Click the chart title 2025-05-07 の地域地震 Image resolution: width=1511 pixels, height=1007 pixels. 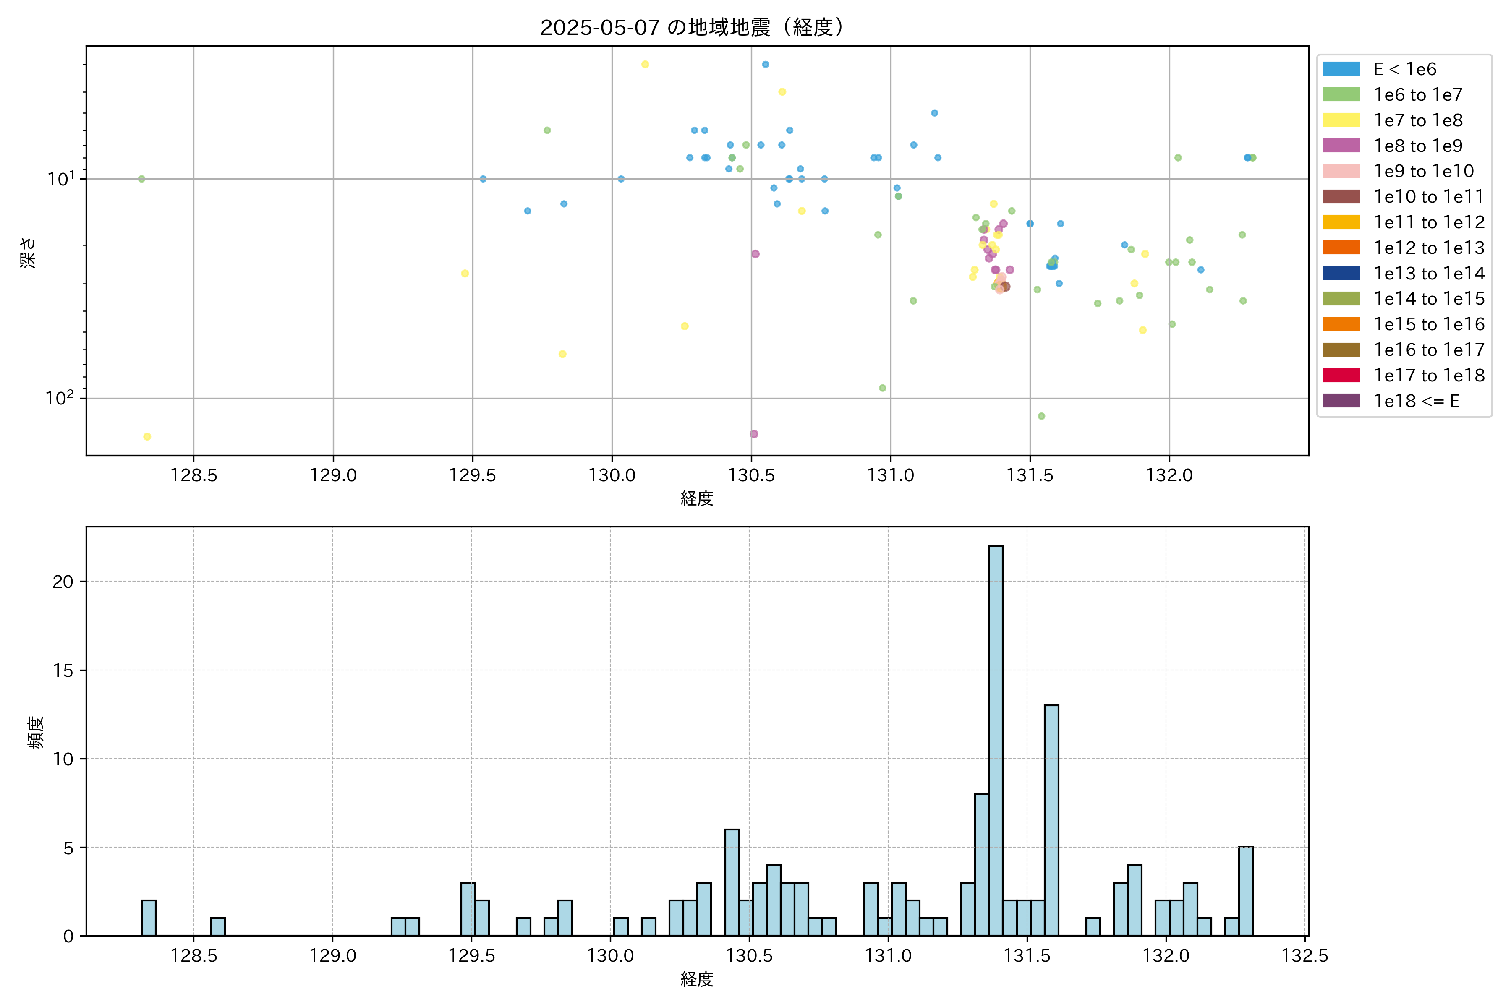coord(693,28)
